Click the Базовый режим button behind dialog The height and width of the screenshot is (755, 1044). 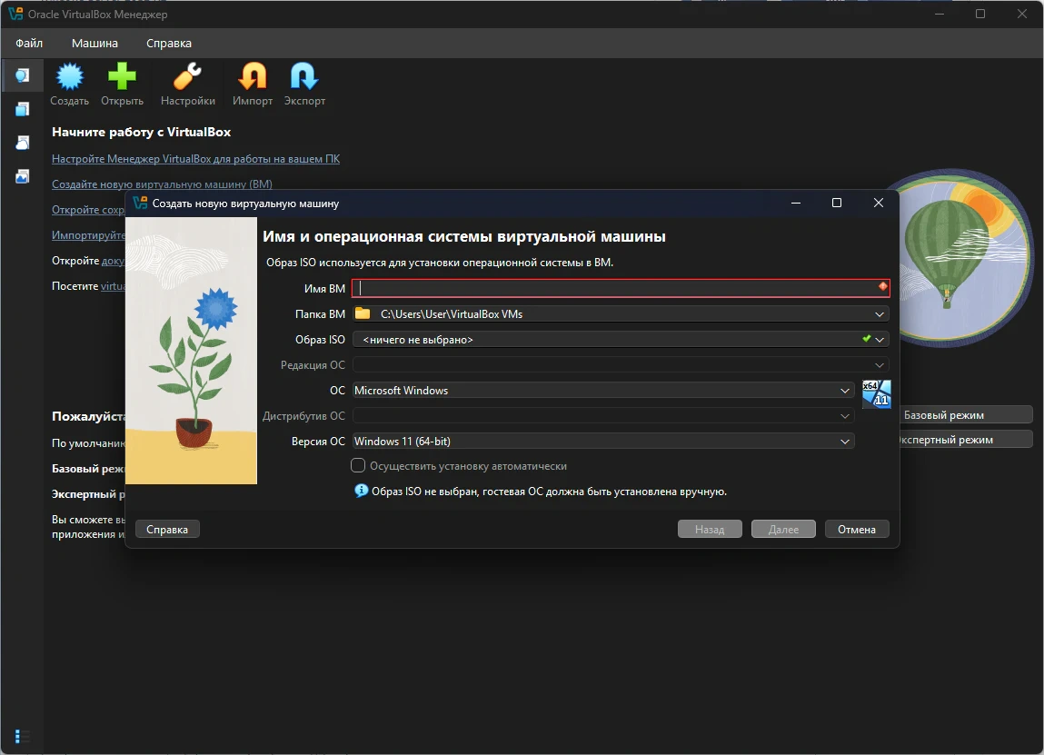click(x=966, y=415)
